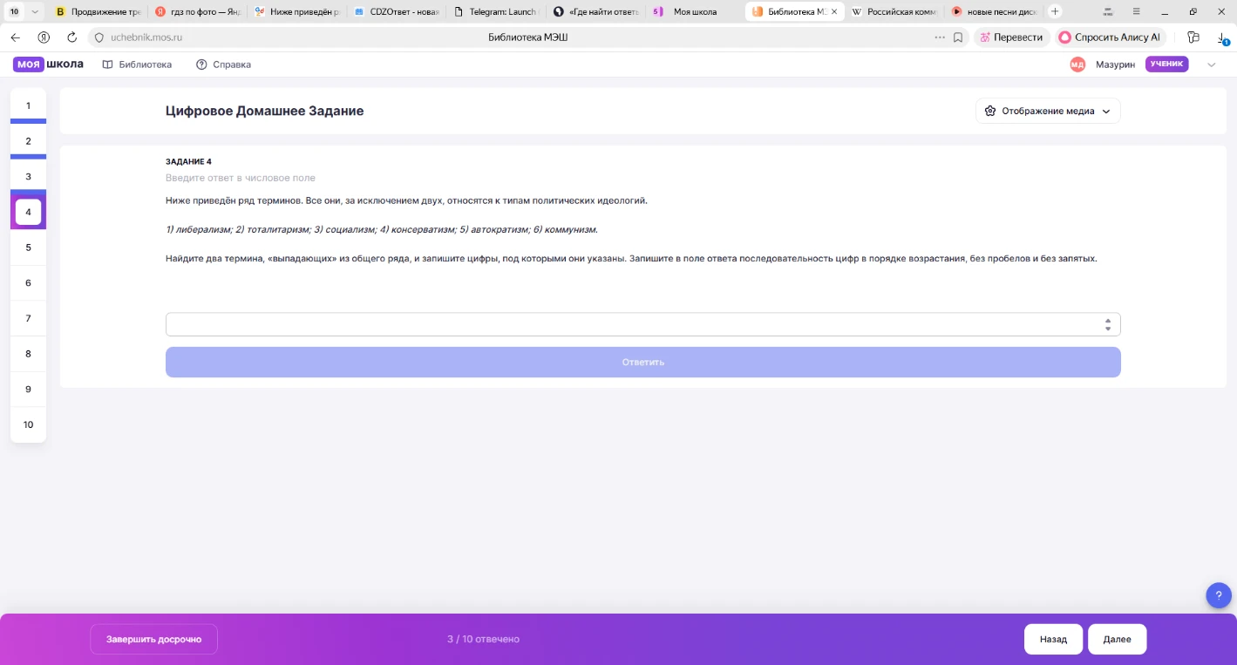The image size is (1237, 665).
Task: Bookmark this page with the bookmark icon
Action: click(958, 37)
